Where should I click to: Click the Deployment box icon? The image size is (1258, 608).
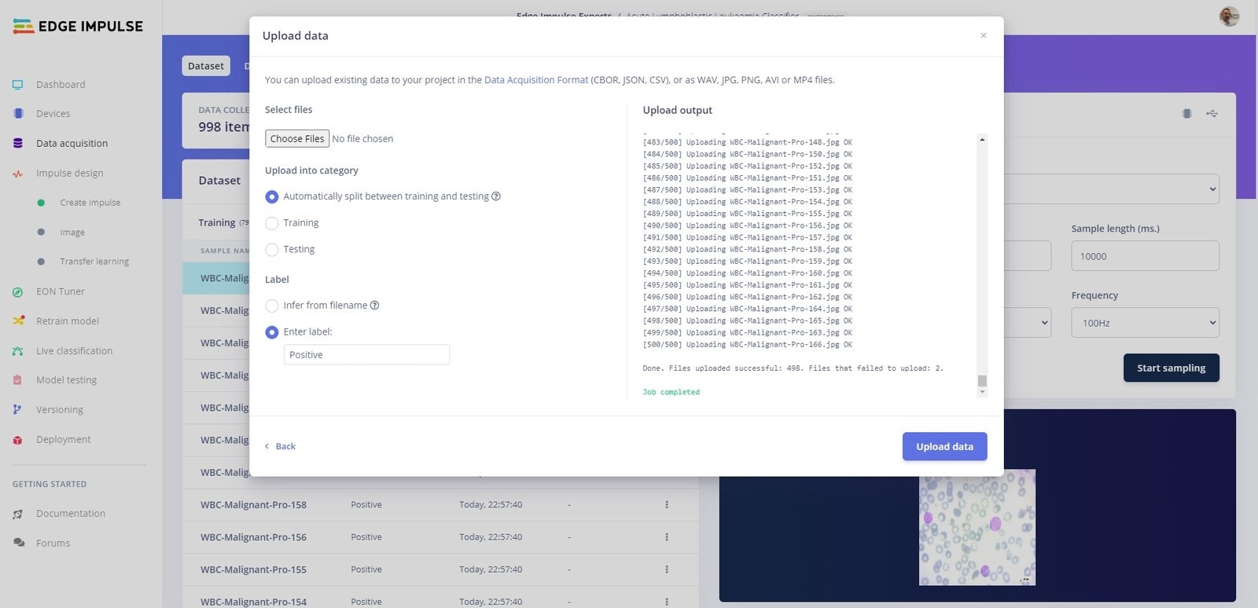17,440
